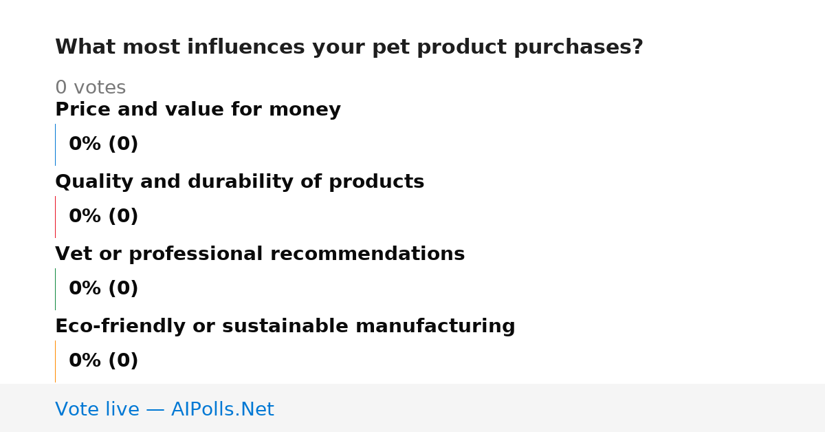The image size is (825, 432).
Task: Open the 'Vote live — AIPolls.Net' link
Action: (x=164, y=410)
